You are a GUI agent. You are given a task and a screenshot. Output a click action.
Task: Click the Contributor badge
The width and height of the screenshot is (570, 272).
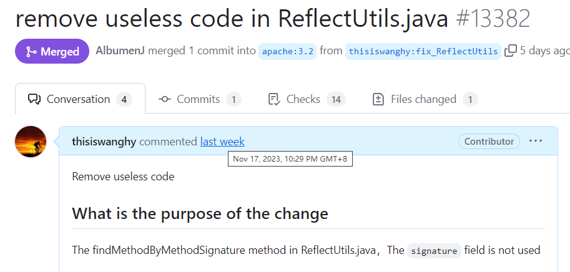click(x=489, y=141)
